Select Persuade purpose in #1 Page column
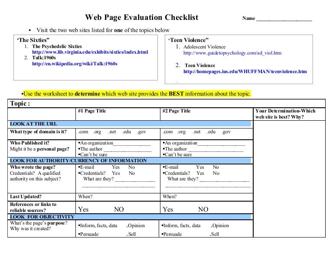This screenshot has width=333, height=257. [x=89, y=234]
